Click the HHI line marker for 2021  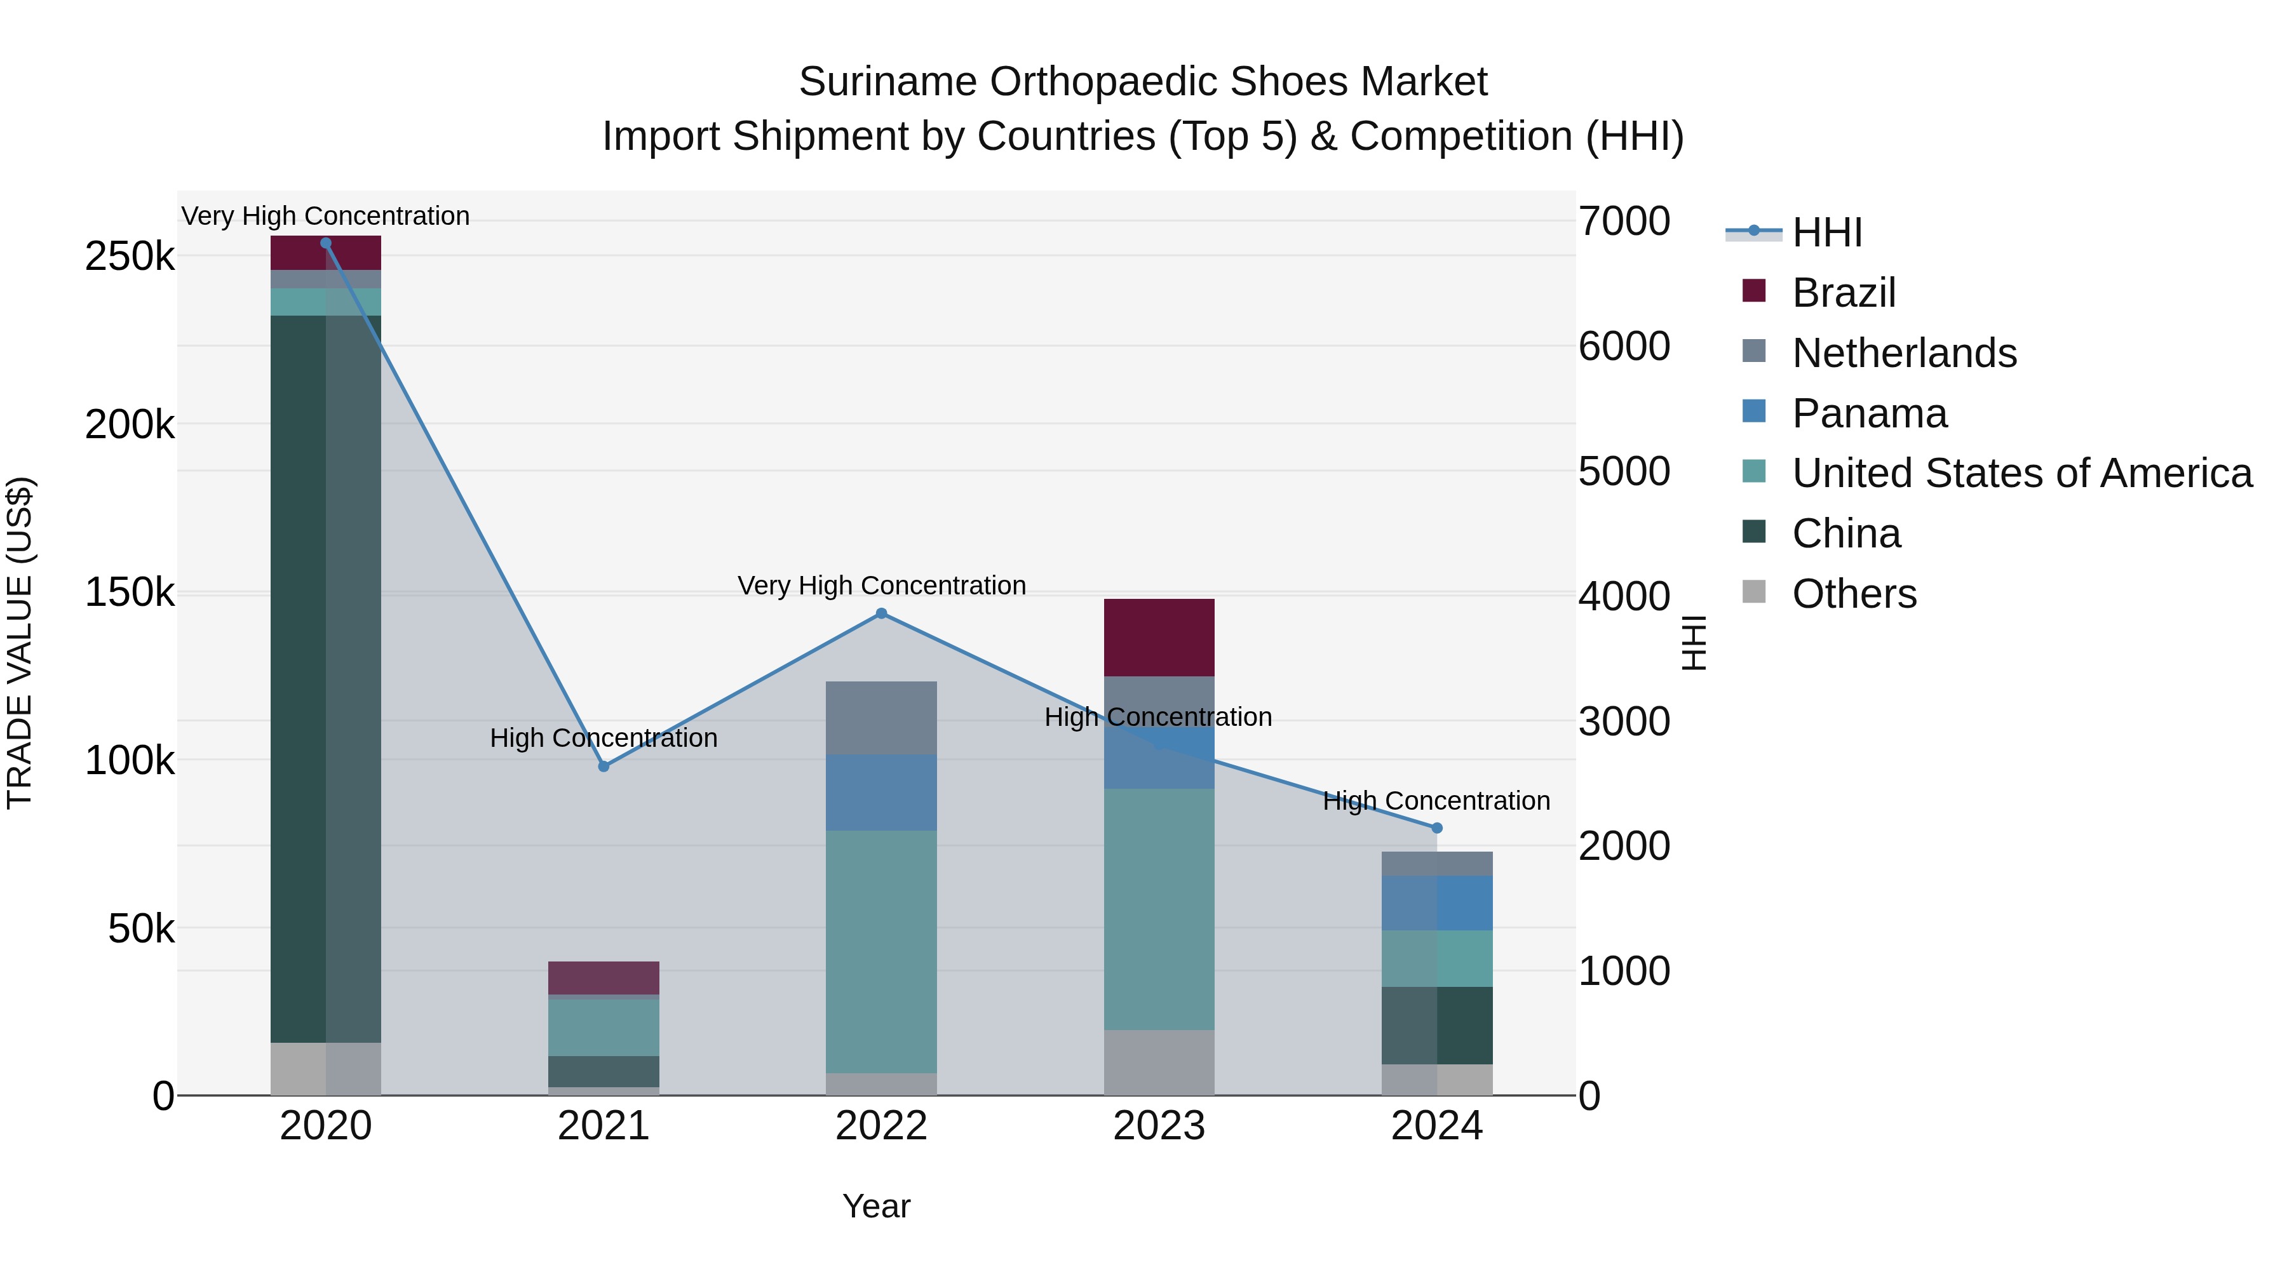[604, 767]
